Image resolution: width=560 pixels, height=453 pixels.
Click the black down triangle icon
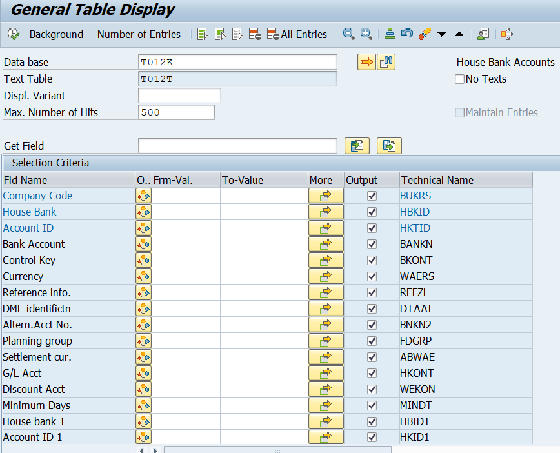pos(442,34)
